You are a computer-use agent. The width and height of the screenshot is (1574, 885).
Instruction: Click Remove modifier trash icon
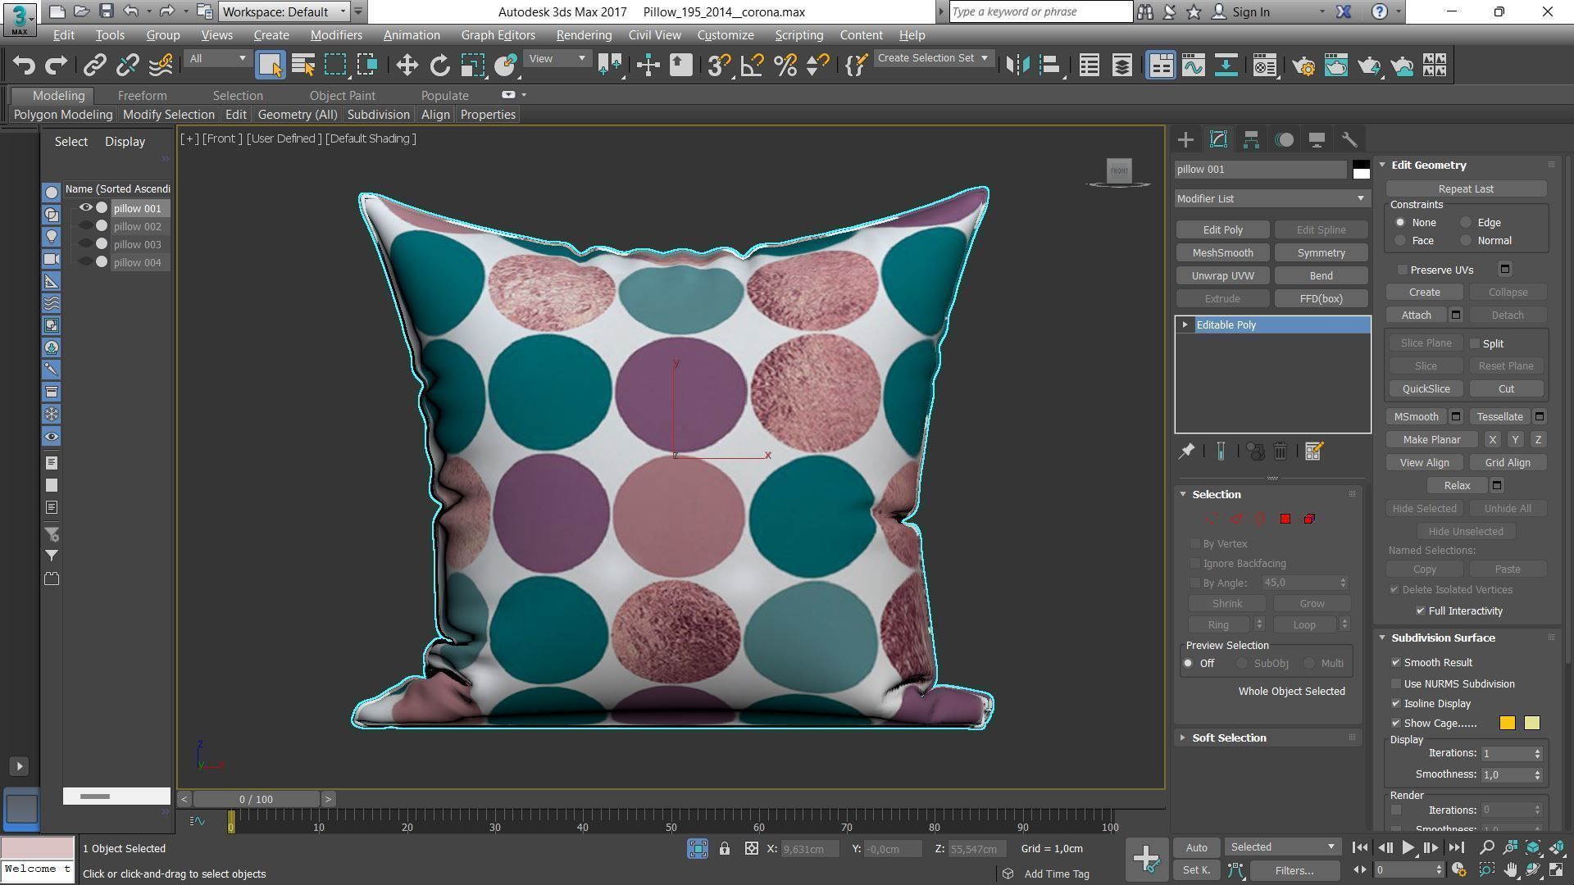[x=1281, y=451]
